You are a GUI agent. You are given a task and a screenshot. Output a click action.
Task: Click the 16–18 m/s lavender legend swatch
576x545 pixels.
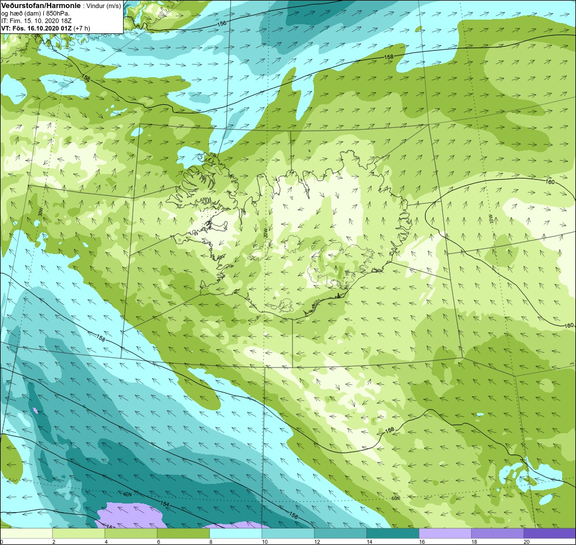(445, 533)
